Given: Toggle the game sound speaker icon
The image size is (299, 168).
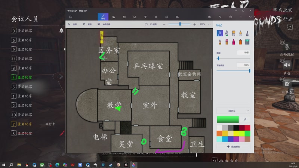Looking at the screenshot, I should [287, 65].
